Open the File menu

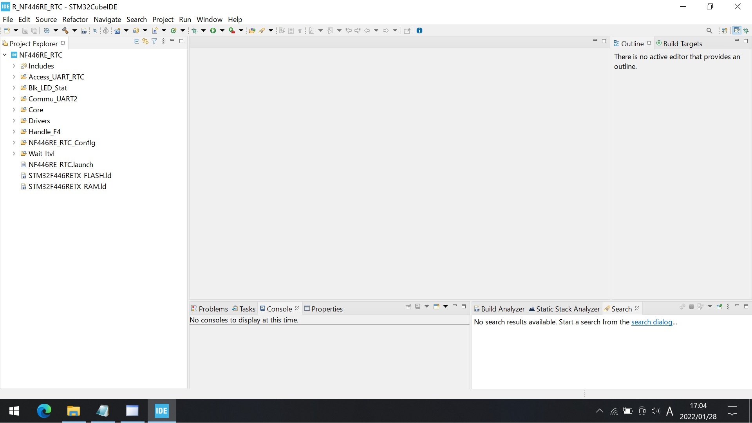point(8,19)
